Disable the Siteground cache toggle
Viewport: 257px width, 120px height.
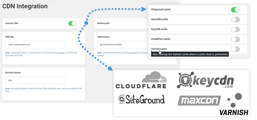[x=235, y=10]
